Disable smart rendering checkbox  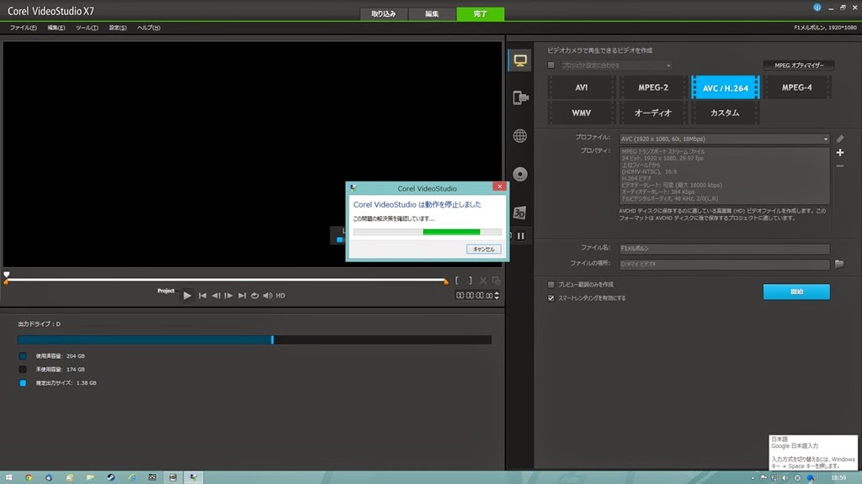point(551,298)
